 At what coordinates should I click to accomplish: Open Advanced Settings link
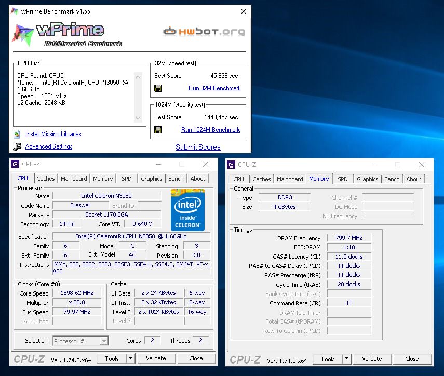[49, 146]
